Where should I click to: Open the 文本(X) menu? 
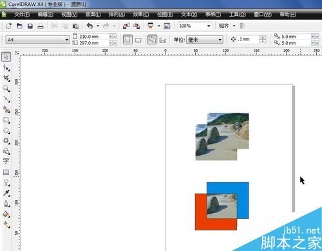pos(189,15)
